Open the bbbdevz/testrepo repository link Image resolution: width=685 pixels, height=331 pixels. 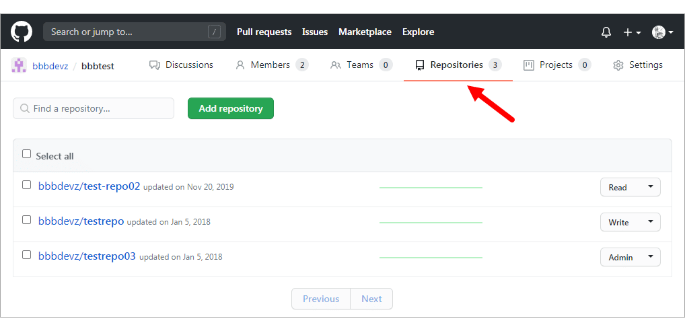tap(81, 221)
